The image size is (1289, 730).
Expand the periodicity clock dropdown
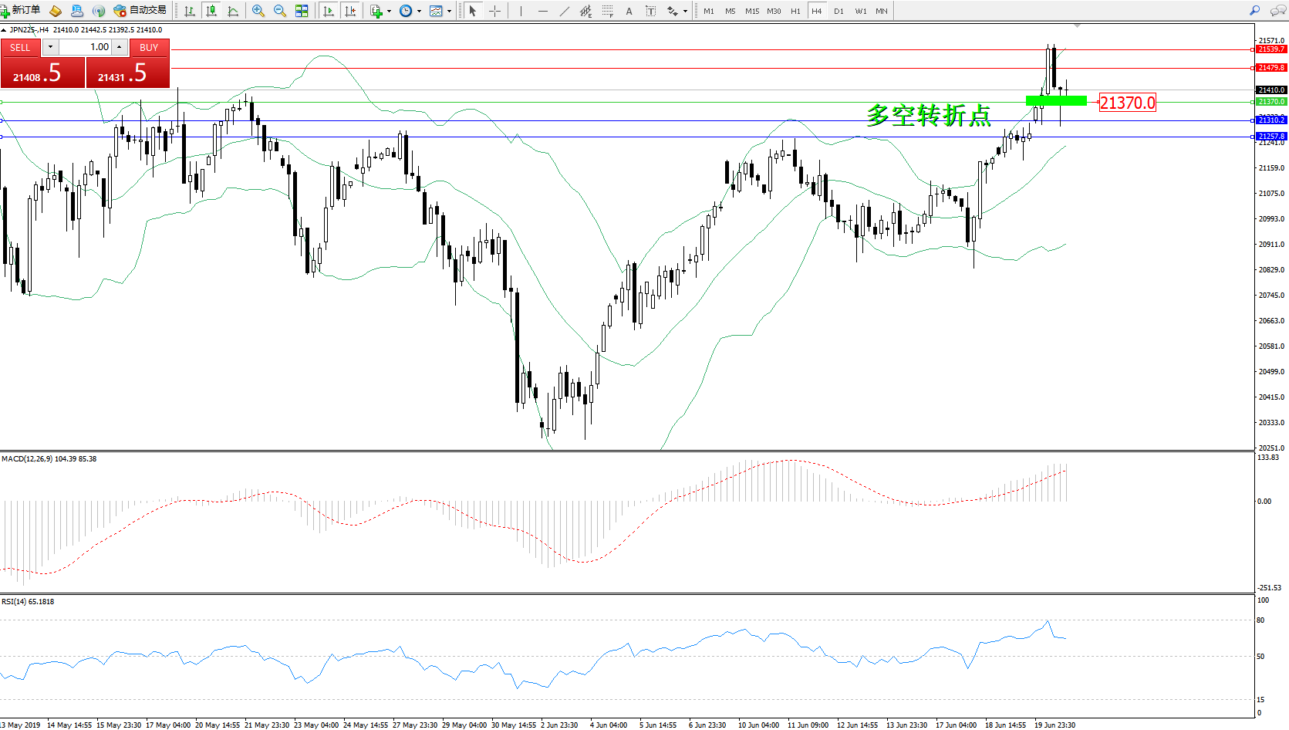[x=410, y=11]
